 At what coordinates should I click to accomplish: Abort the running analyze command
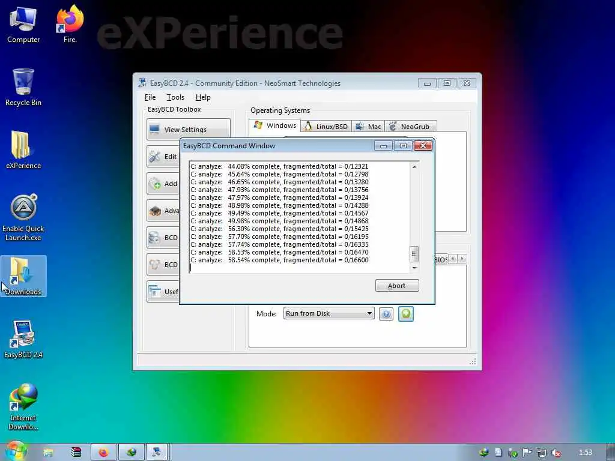(x=397, y=286)
